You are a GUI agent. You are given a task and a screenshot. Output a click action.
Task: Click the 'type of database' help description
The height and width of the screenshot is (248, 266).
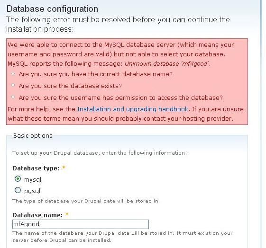tap(86, 201)
